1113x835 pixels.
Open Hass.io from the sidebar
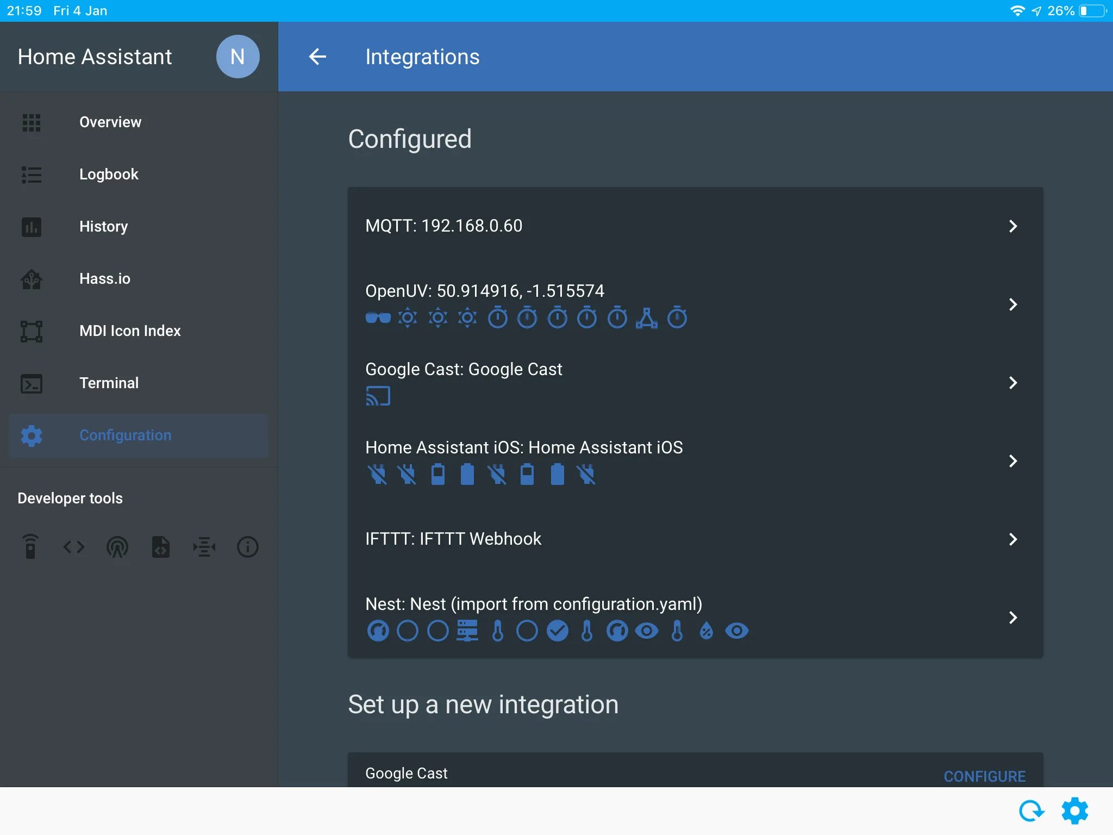point(105,279)
